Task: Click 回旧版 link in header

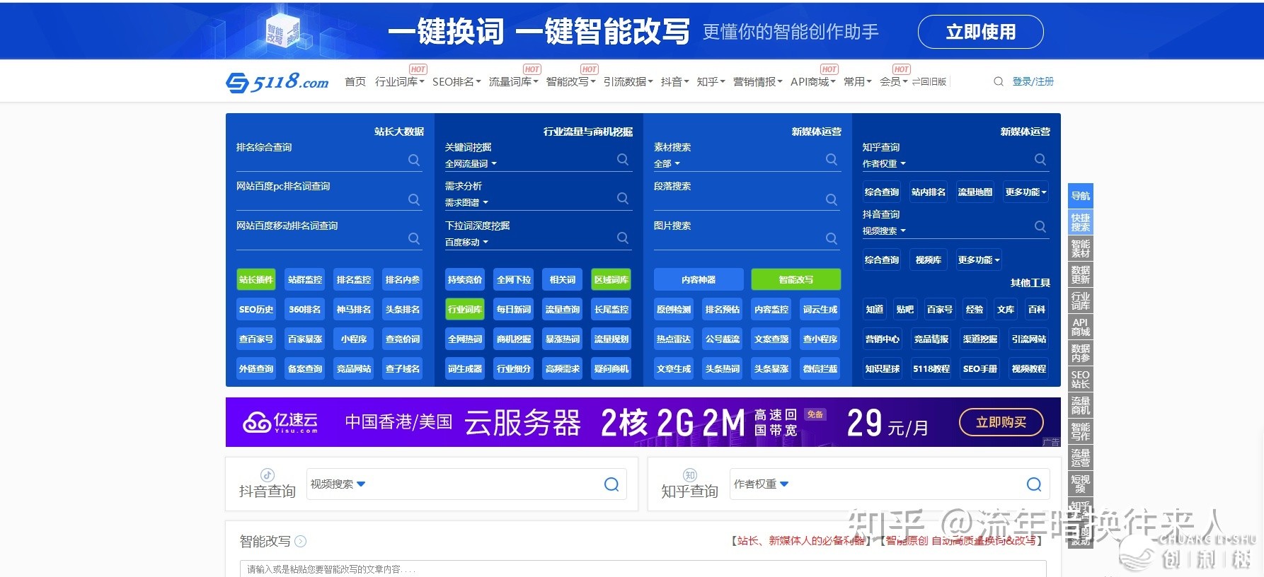Action: 929,81
